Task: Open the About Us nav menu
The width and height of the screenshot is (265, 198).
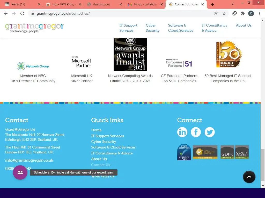Action: tap(244, 25)
